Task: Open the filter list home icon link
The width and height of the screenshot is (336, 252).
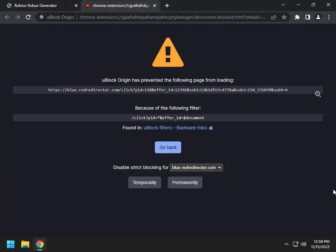Action: click(211, 128)
